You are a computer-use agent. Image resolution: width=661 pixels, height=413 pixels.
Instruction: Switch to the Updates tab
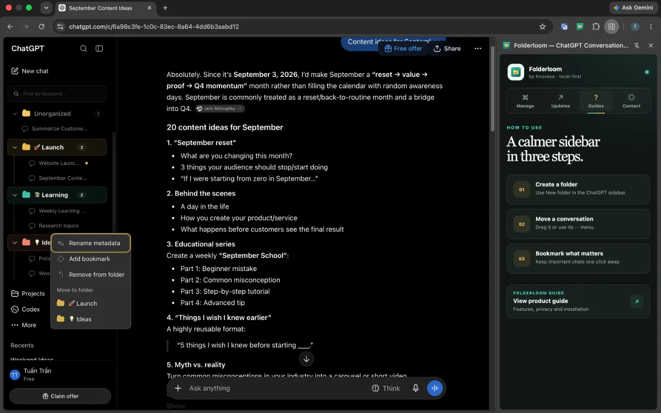[560, 101]
